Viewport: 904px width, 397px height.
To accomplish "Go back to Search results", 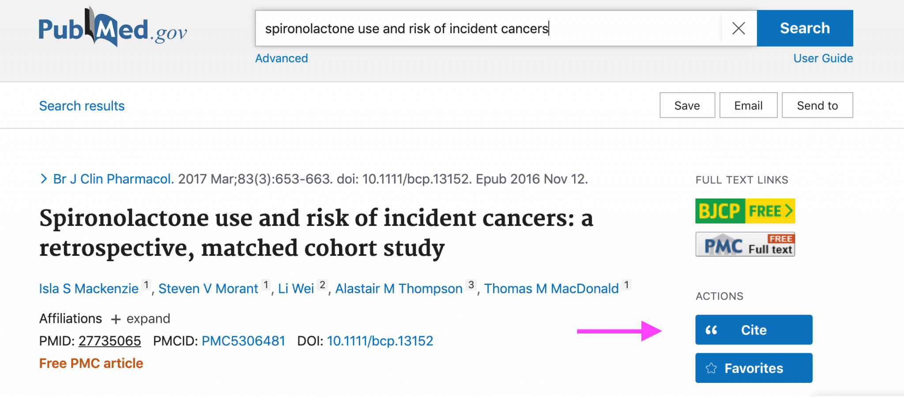I will click(x=82, y=106).
